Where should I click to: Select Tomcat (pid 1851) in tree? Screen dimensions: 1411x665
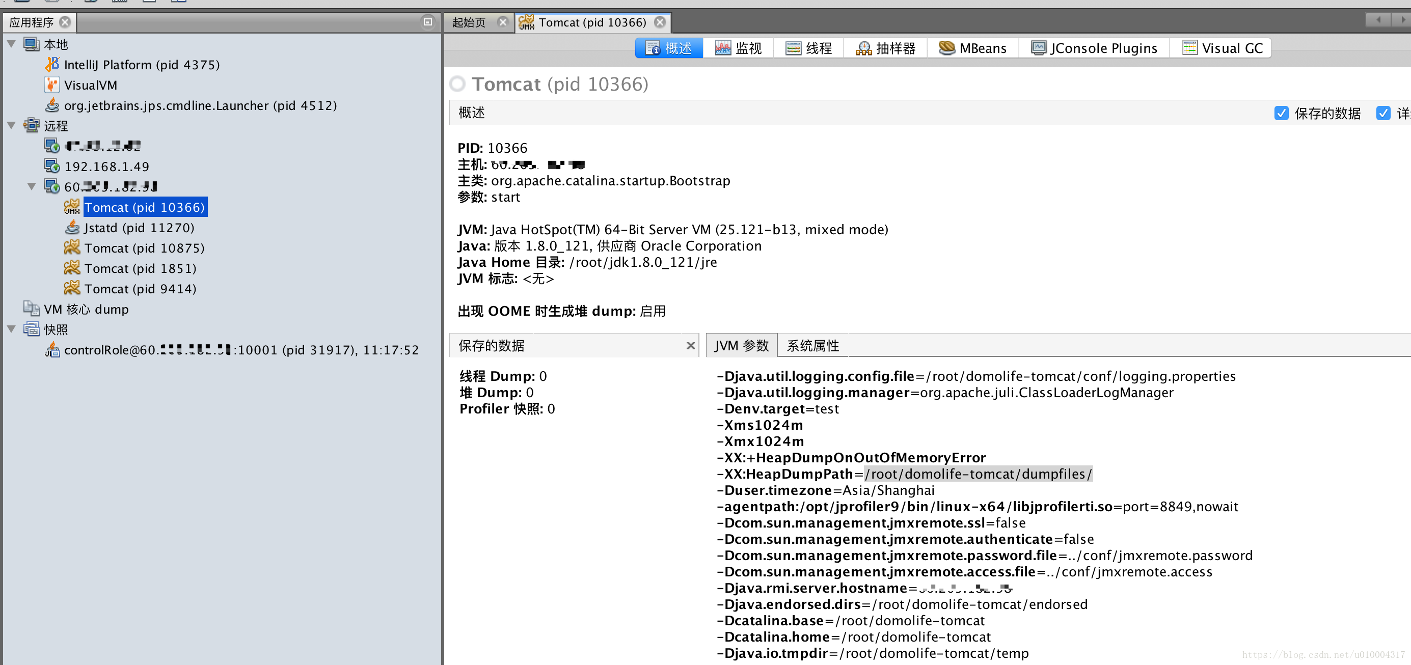click(x=140, y=268)
